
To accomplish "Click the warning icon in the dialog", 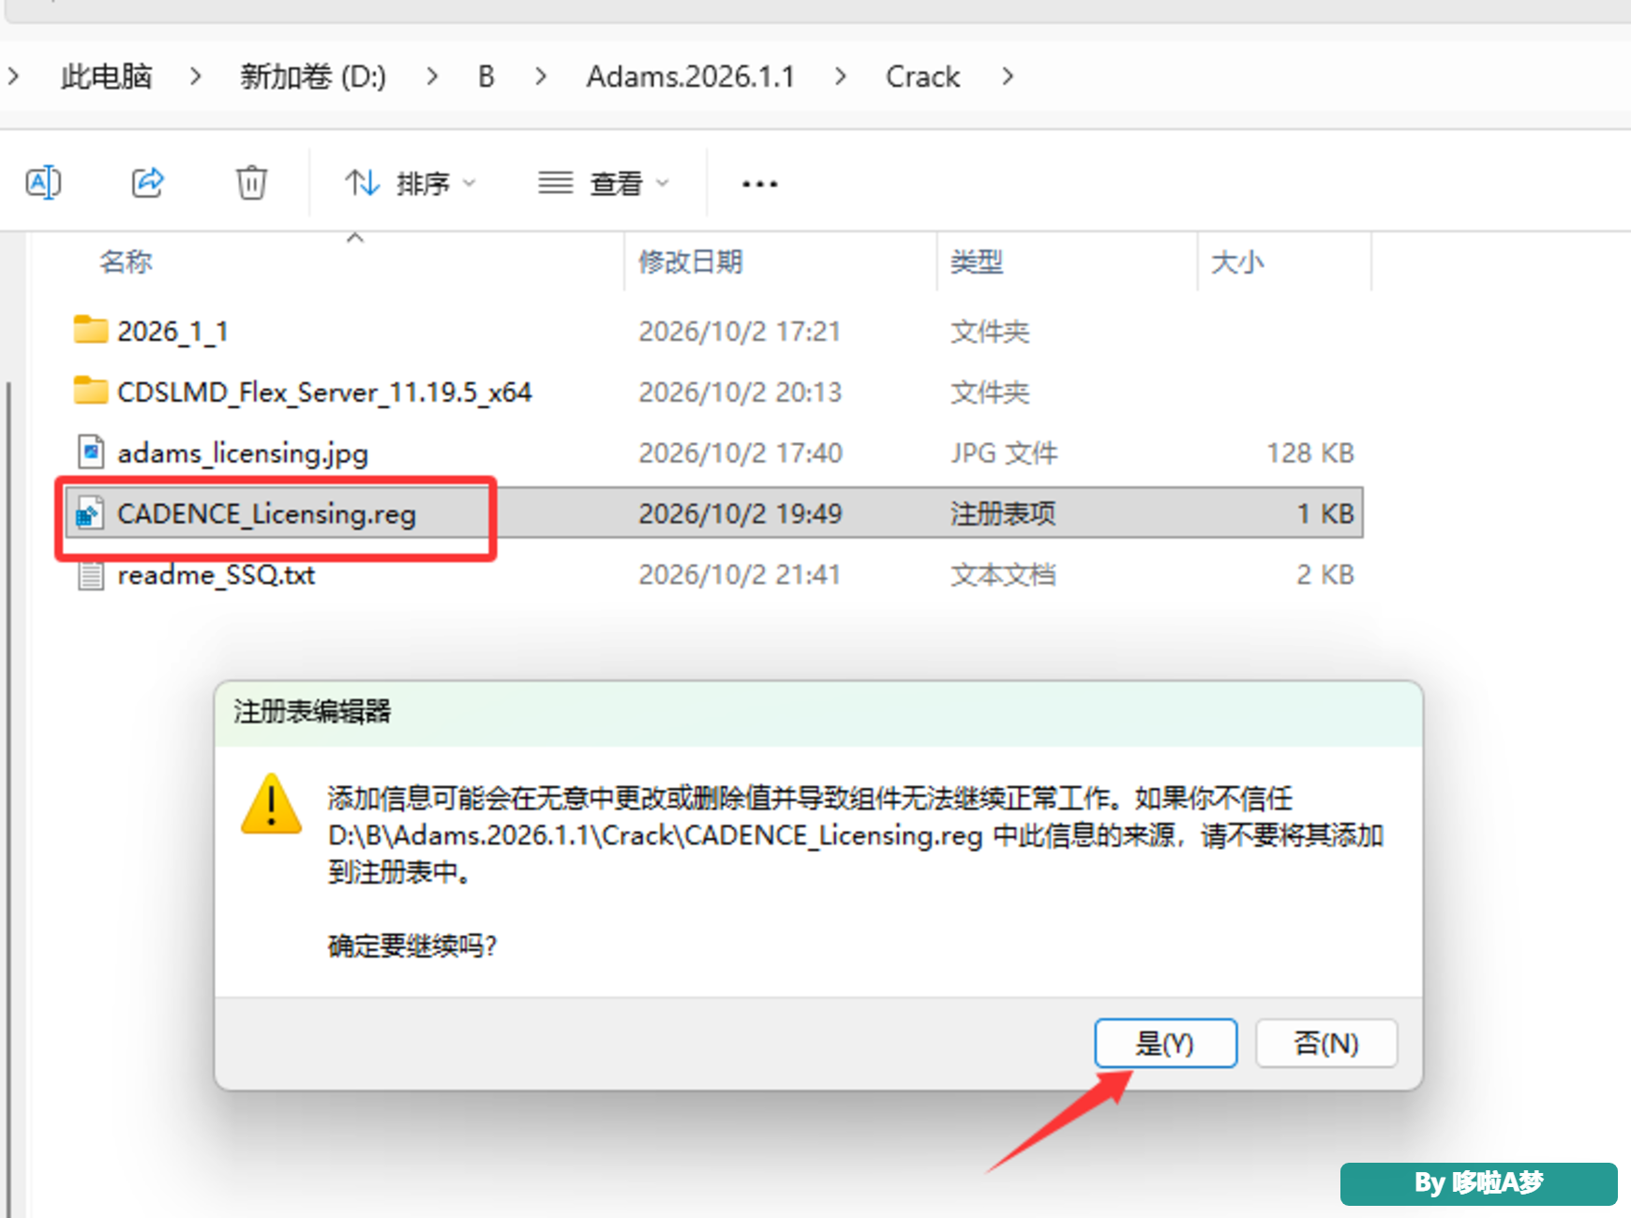I will coord(271,804).
